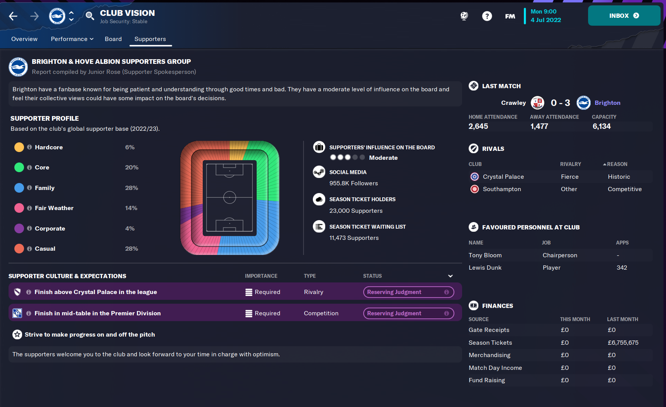666x407 pixels.
Task: Select the Supporters tab
Action: tap(150, 39)
